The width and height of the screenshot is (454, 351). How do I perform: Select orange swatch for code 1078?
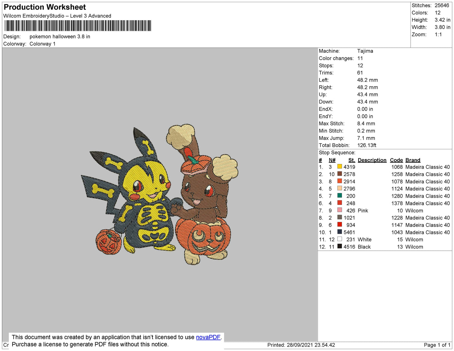[340, 181]
